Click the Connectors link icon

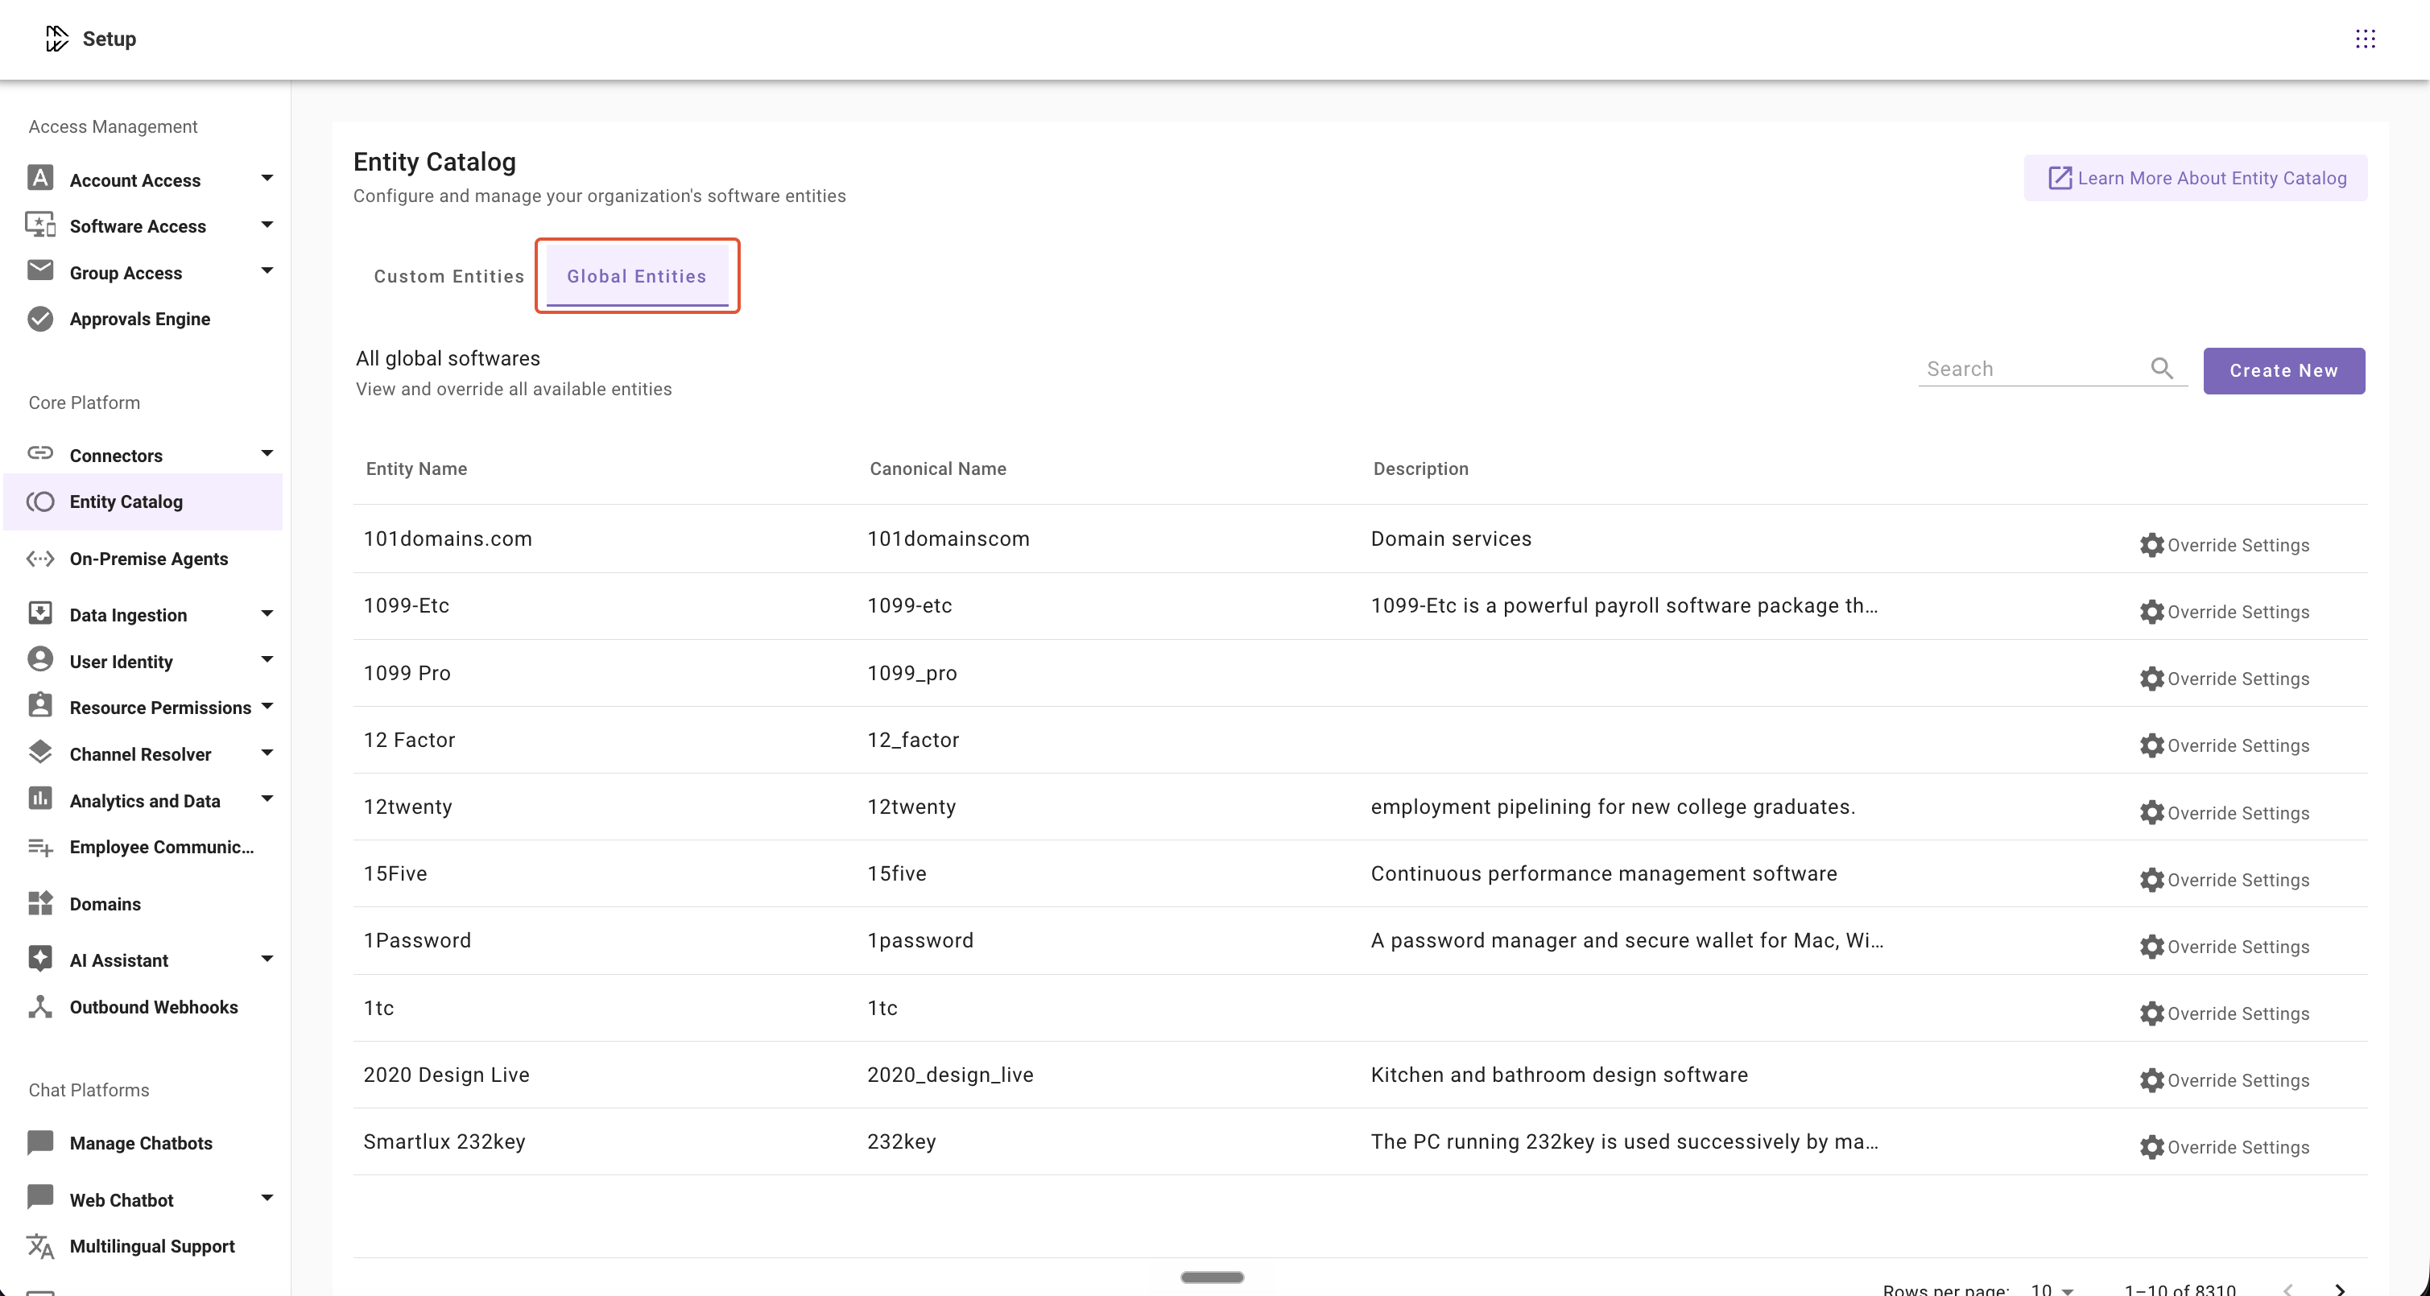pos(39,454)
